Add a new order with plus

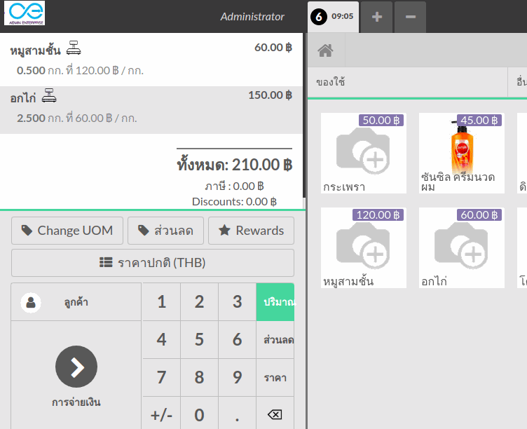pos(376,17)
